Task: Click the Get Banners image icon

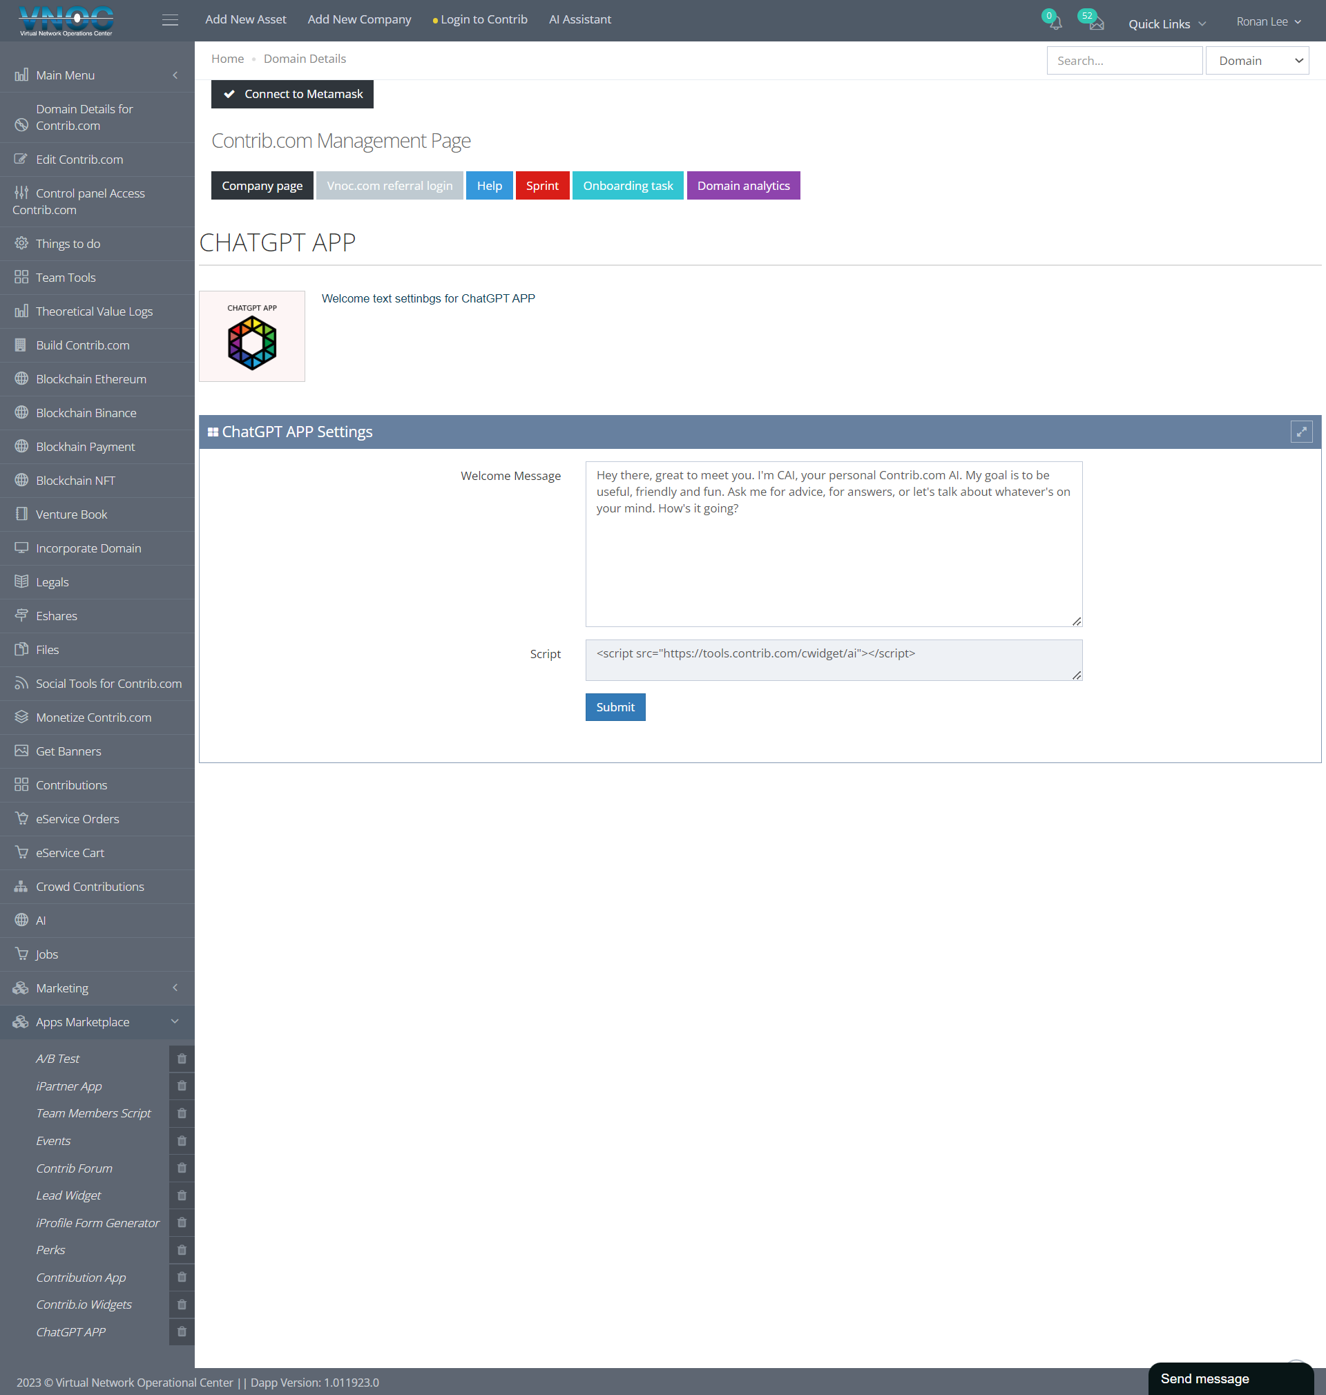Action: pyautogui.click(x=21, y=751)
